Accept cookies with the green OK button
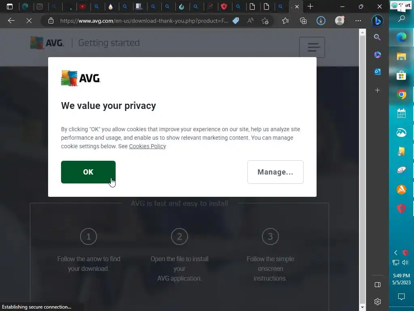 [88, 172]
